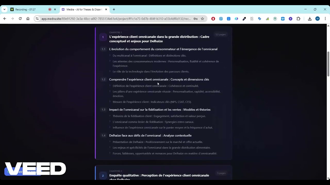Expand 'L'omnicanal comme levier de fidélisation' chevron
The height and width of the screenshot is (185, 330).
point(110,122)
